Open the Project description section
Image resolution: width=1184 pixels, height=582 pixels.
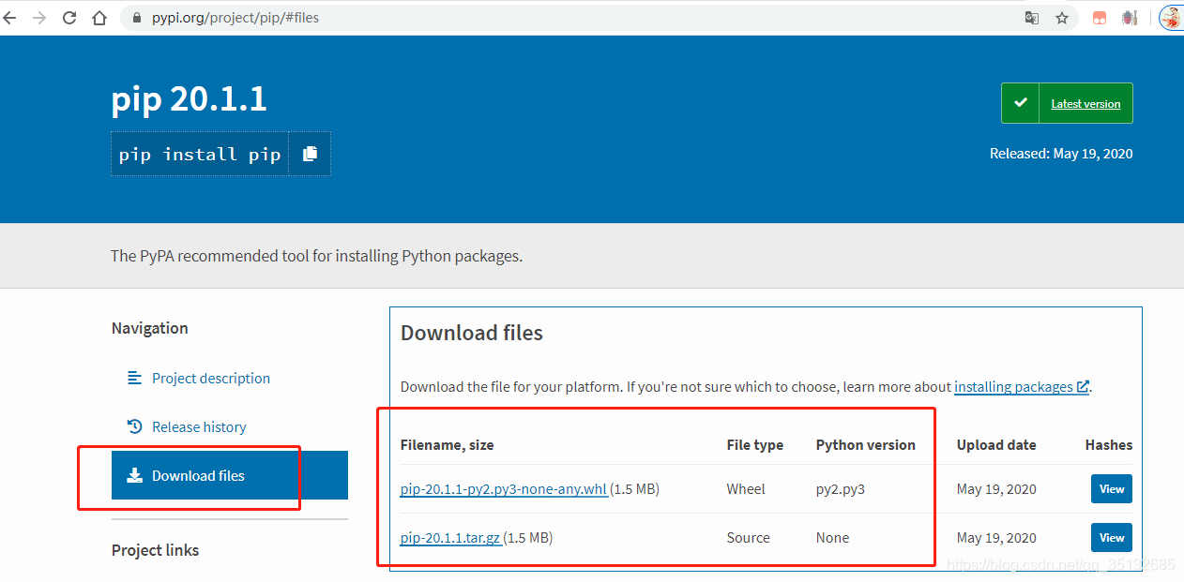click(x=210, y=379)
